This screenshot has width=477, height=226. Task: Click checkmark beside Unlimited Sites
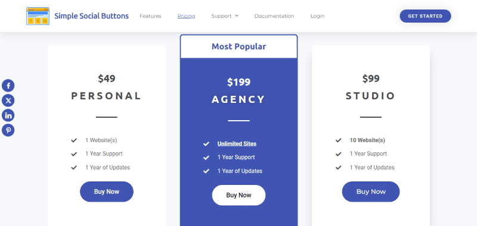point(206,144)
